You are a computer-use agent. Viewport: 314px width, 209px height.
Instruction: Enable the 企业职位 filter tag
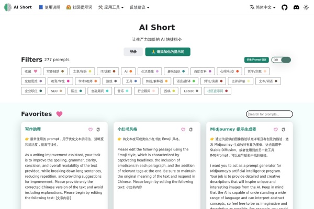click(x=33, y=91)
